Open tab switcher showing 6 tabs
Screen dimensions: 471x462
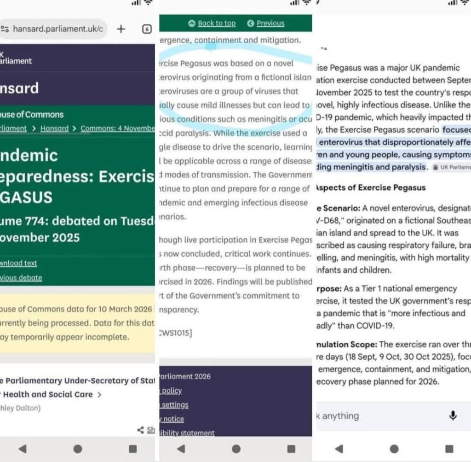[x=147, y=29]
